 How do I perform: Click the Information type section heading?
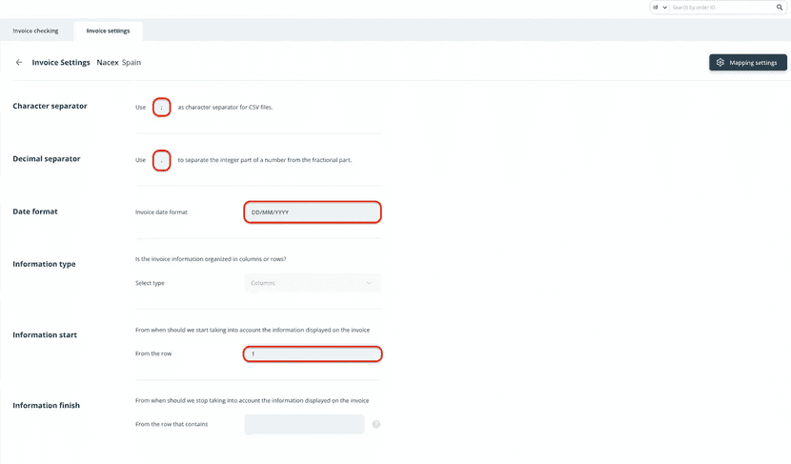[44, 264]
